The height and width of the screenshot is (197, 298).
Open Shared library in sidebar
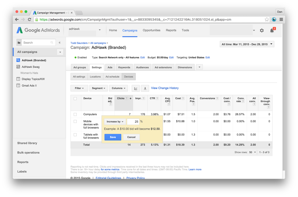click(27, 143)
